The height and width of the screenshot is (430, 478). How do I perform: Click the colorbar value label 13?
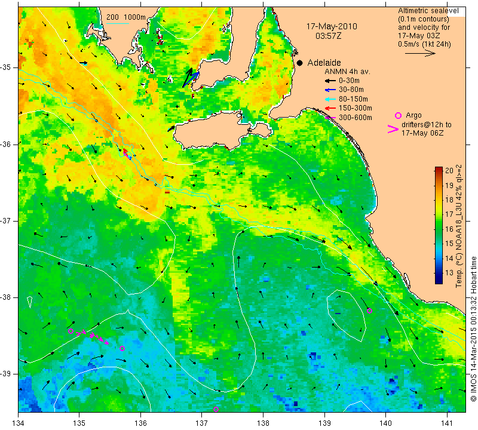tap(450, 273)
